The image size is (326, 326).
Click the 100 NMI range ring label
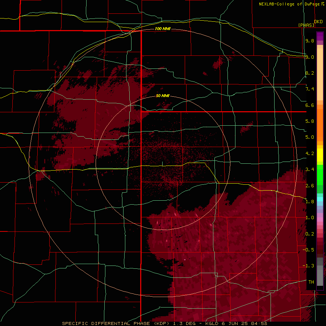click(x=163, y=29)
